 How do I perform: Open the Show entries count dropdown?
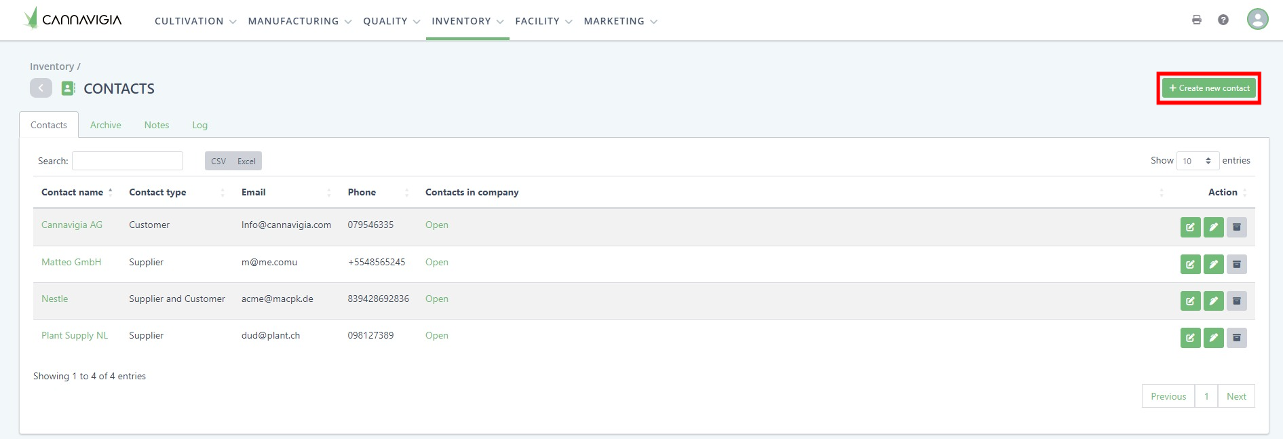pos(1197,161)
